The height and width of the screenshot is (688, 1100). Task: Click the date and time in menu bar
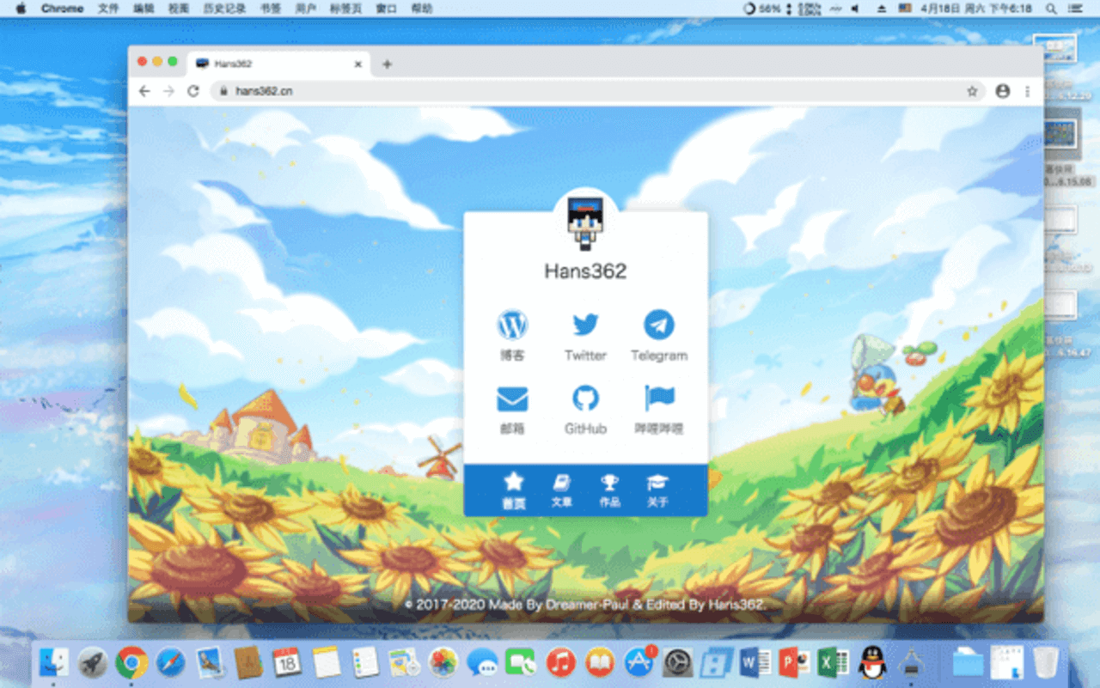coord(976,9)
